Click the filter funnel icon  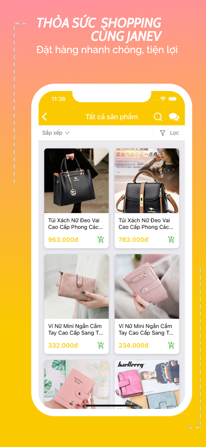pyautogui.click(x=162, y=133)
